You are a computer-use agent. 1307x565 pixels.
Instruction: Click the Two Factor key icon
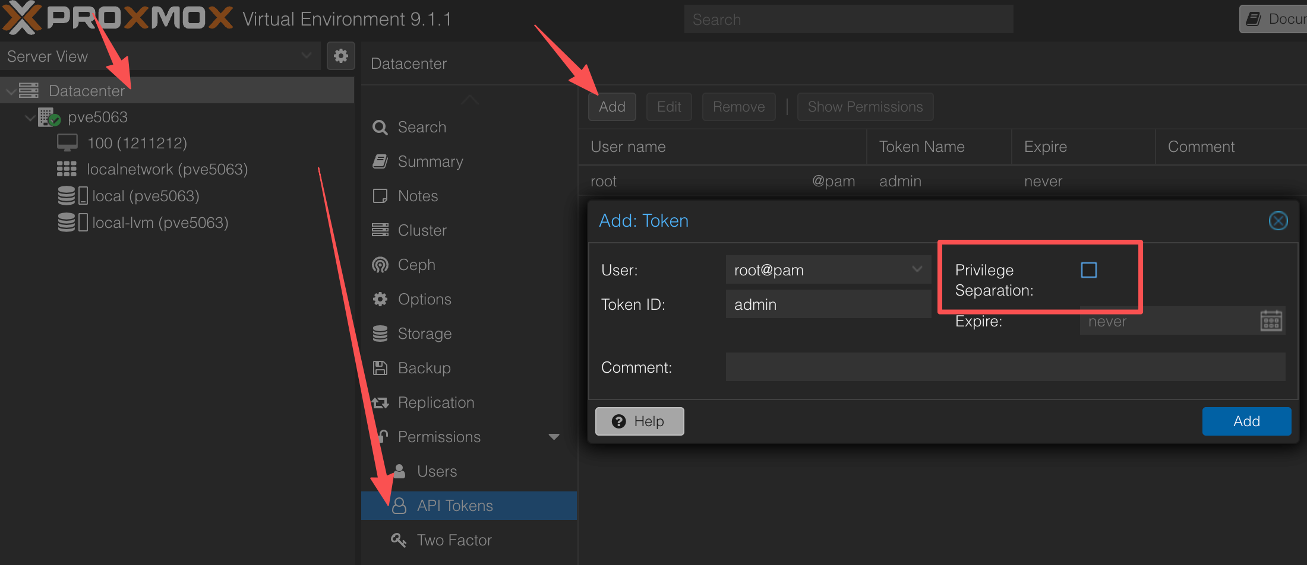tap(399, 540)
